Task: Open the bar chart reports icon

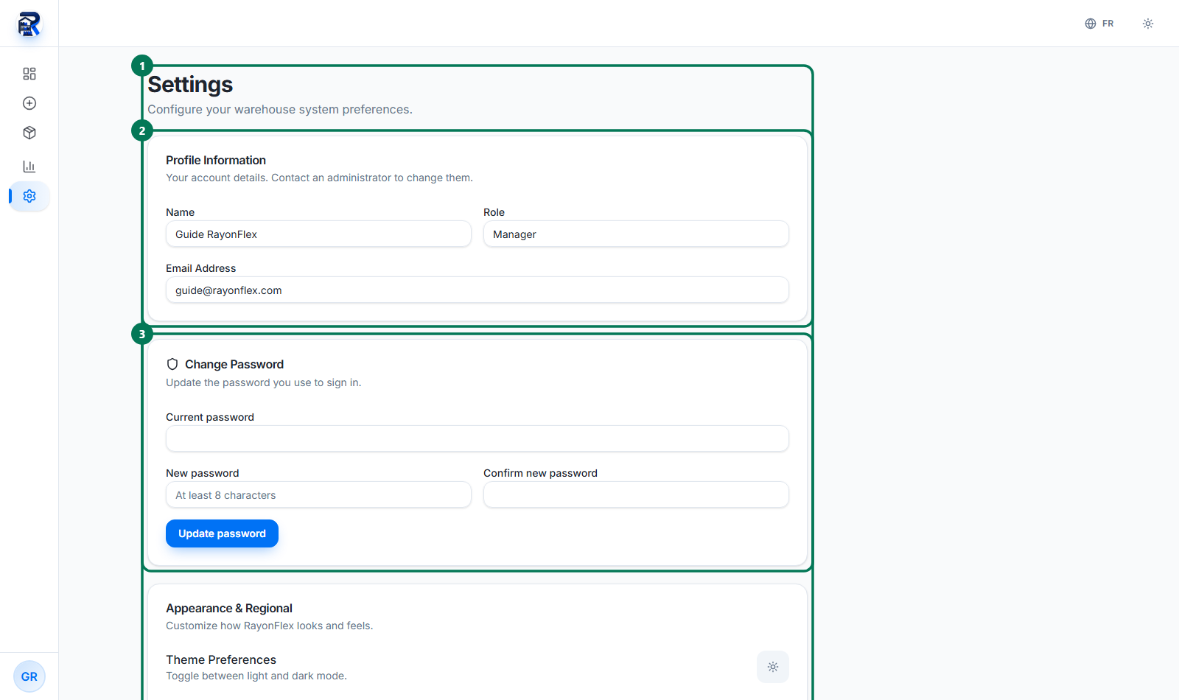Action: pyautogui.click(x=29, y=167)
